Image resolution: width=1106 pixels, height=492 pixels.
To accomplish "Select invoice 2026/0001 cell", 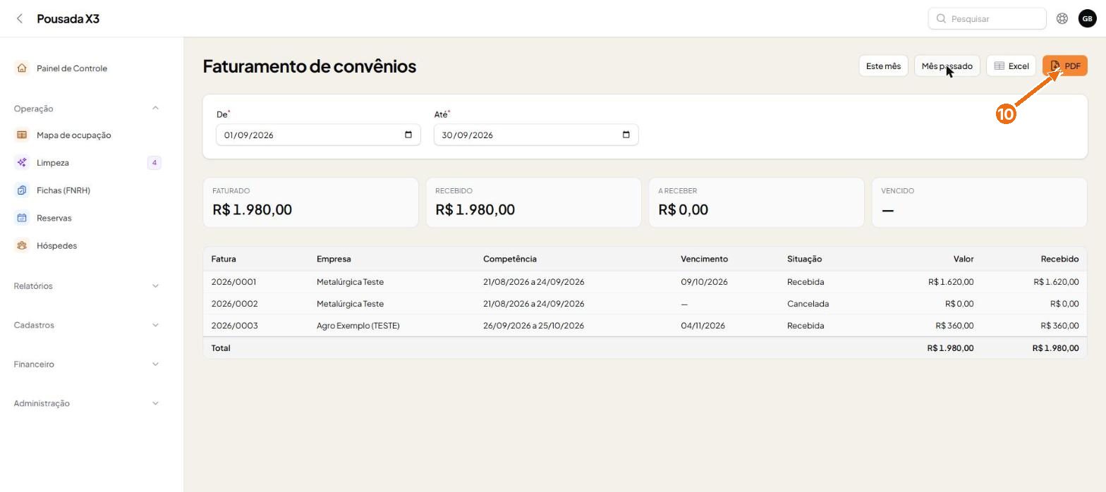I will pos(233,282).
